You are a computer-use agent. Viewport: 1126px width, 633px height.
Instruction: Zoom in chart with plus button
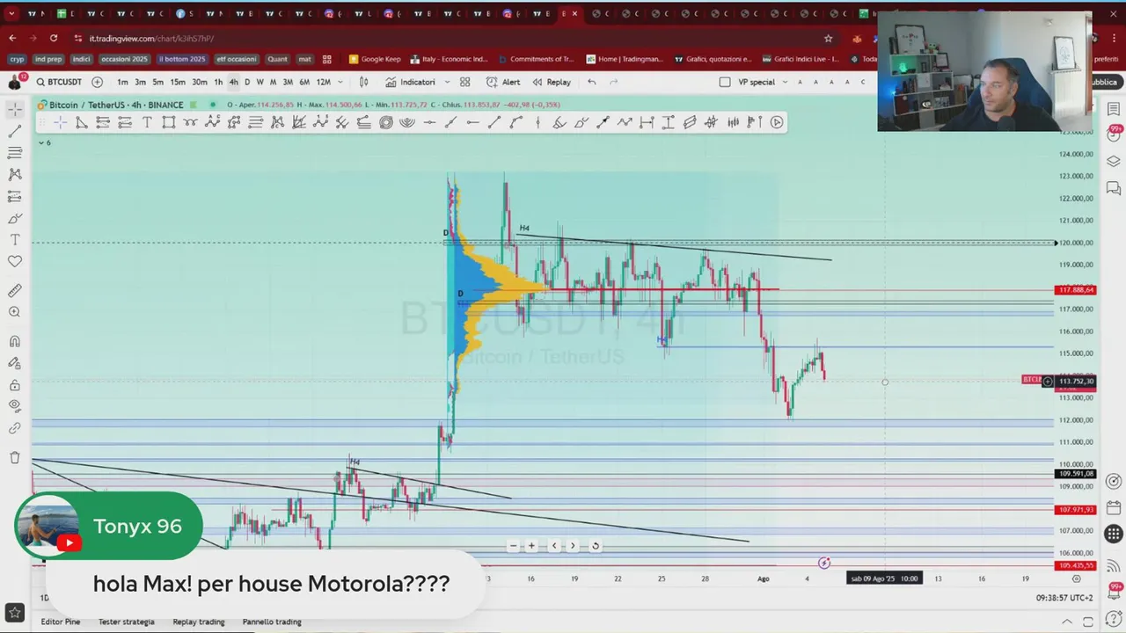click(x=531, y=546)
